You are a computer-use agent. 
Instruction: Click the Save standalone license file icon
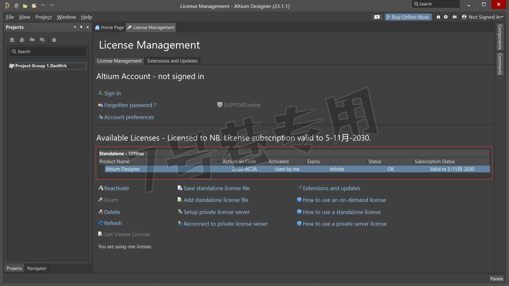(x=180, y=188)
